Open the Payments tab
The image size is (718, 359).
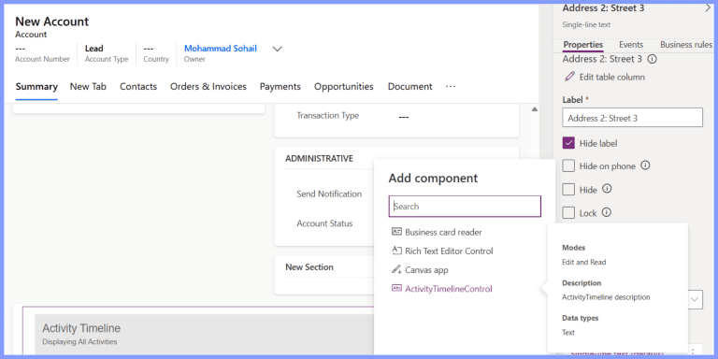[280, 87]
